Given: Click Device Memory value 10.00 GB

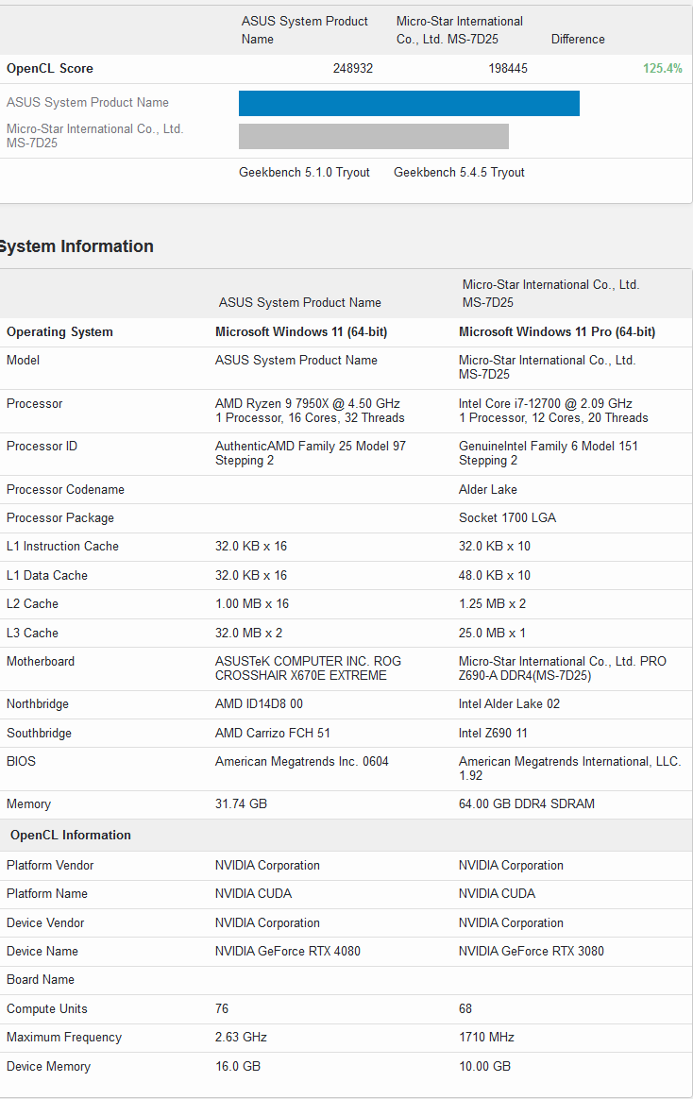Looking at the screenshot, I should [485, 1067].
